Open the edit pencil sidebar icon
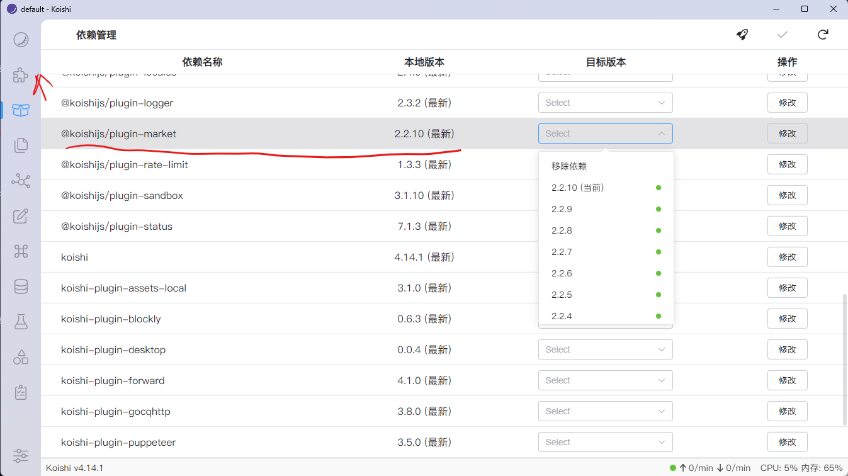 coord(21,217)
